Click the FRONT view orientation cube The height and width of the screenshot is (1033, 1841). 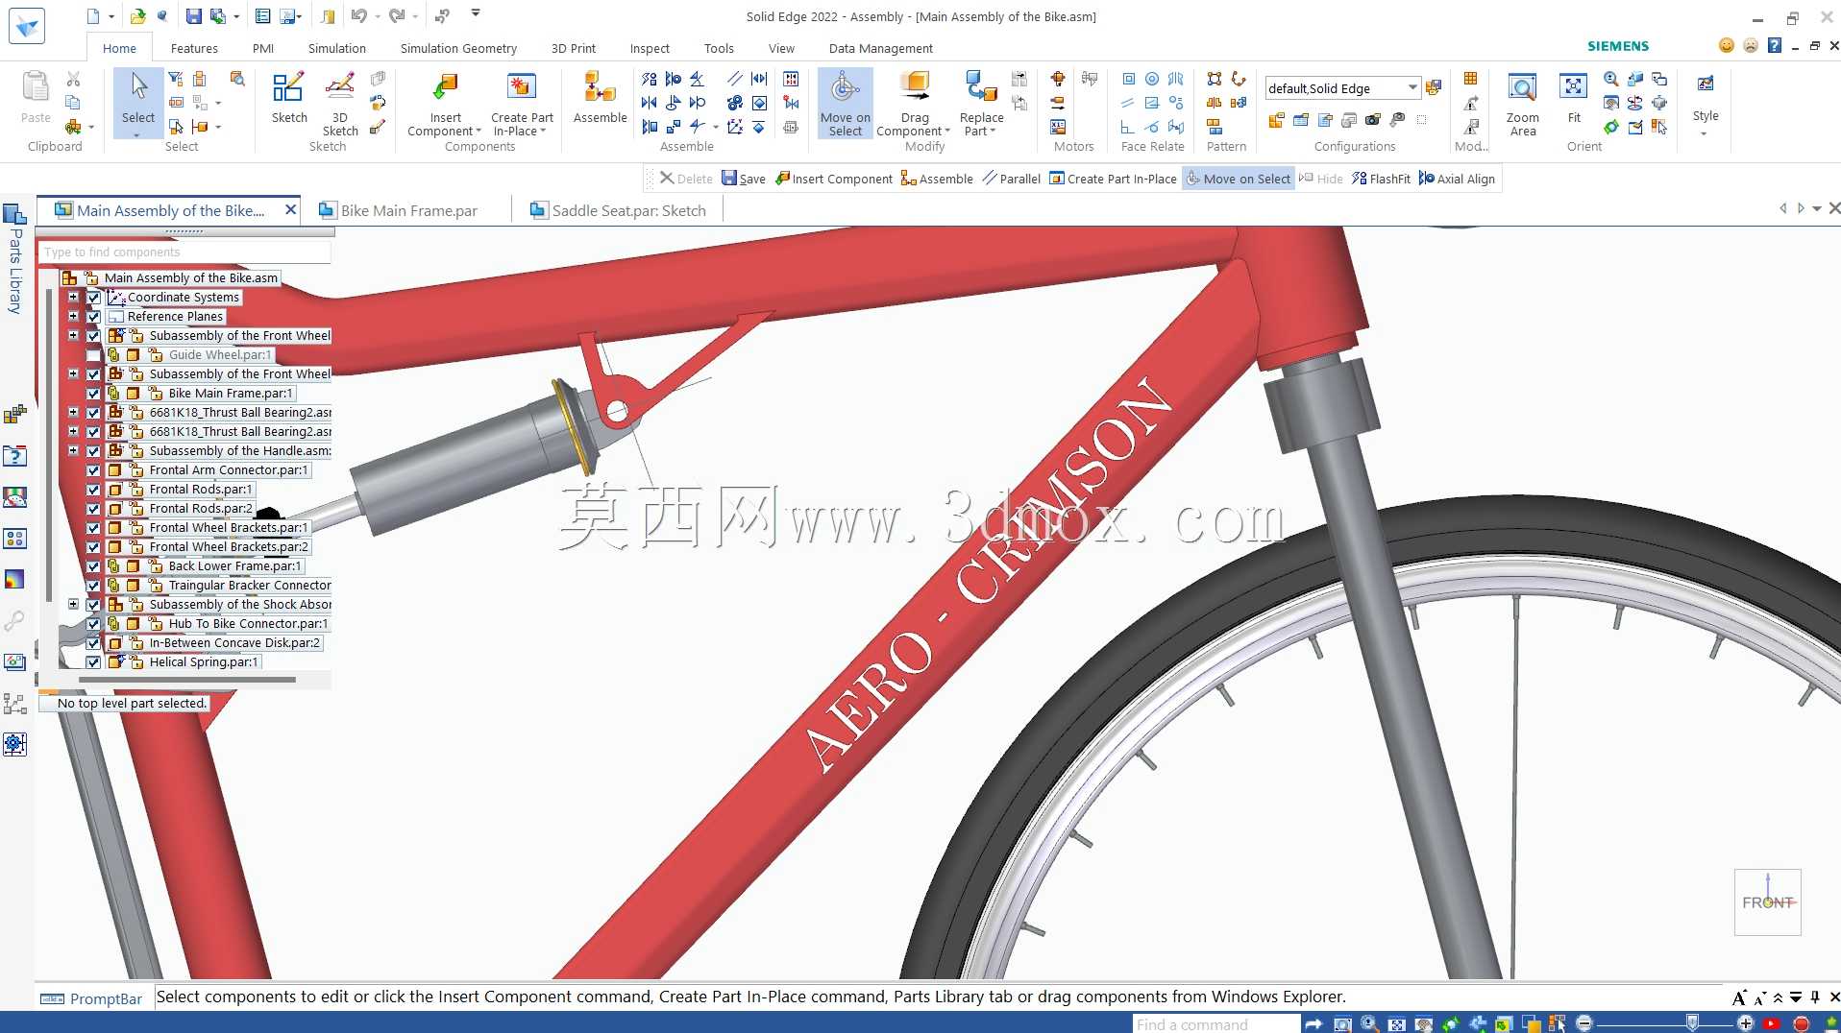[1767, 902]
